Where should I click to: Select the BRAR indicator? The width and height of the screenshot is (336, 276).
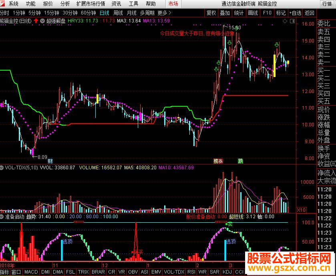point(98,272)
